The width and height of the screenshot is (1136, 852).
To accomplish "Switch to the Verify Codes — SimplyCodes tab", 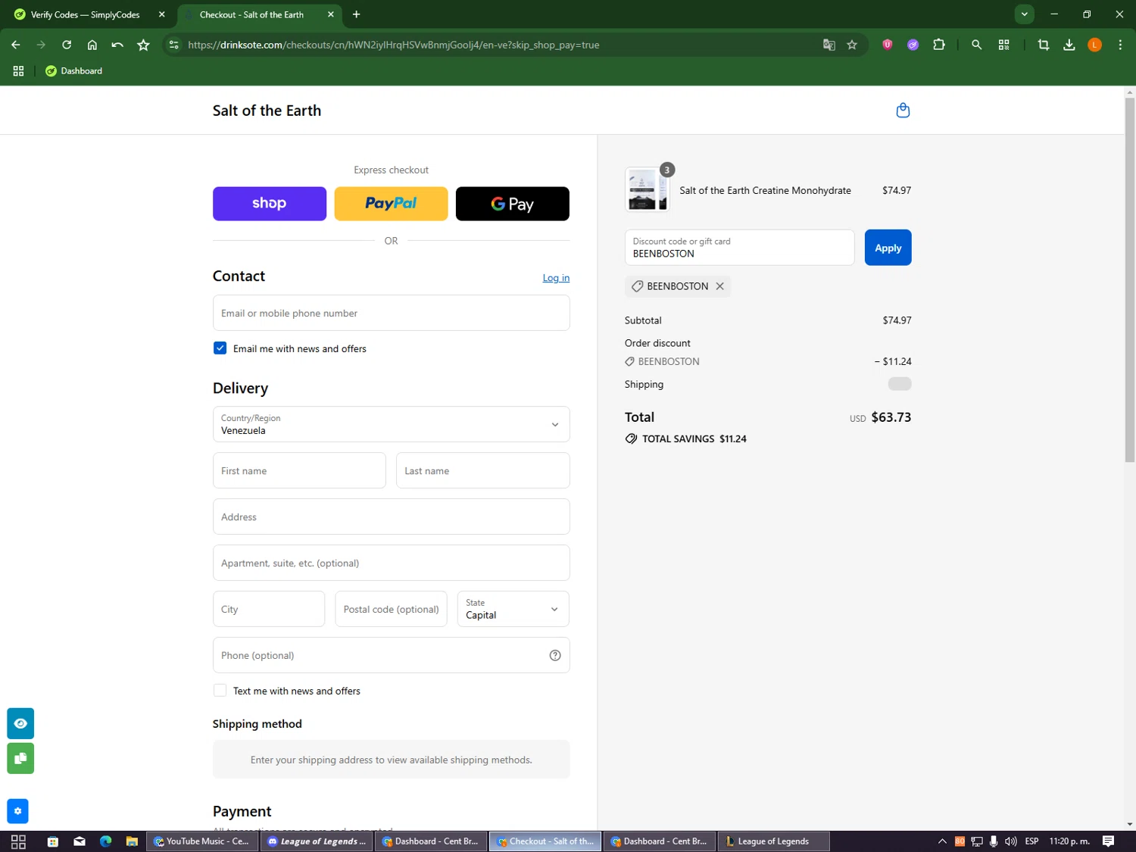I will [x=85, y=14].
